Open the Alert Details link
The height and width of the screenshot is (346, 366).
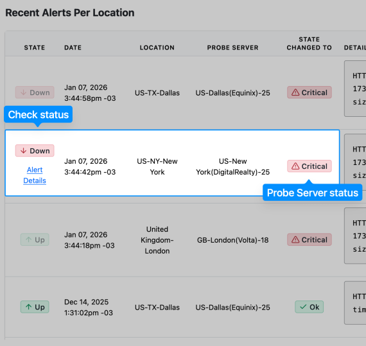point(35,175)
